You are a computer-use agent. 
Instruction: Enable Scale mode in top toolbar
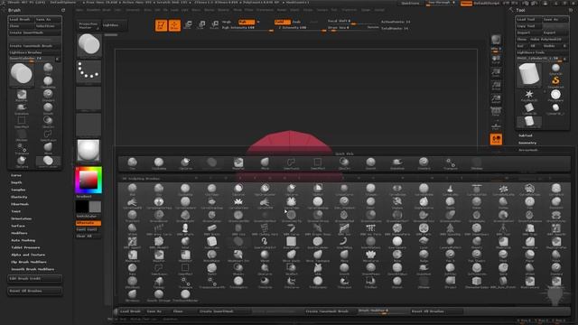(200, 25)
